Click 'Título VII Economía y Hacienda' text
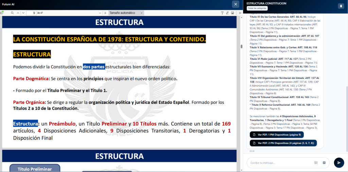The image size is (348, 172). 268,67
